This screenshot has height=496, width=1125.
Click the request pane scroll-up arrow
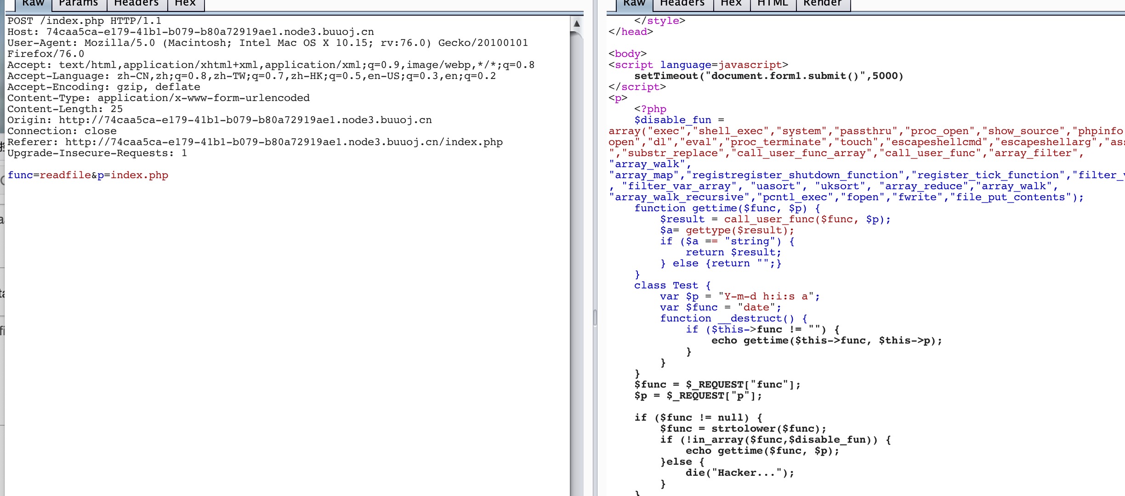tap(576, 23)
